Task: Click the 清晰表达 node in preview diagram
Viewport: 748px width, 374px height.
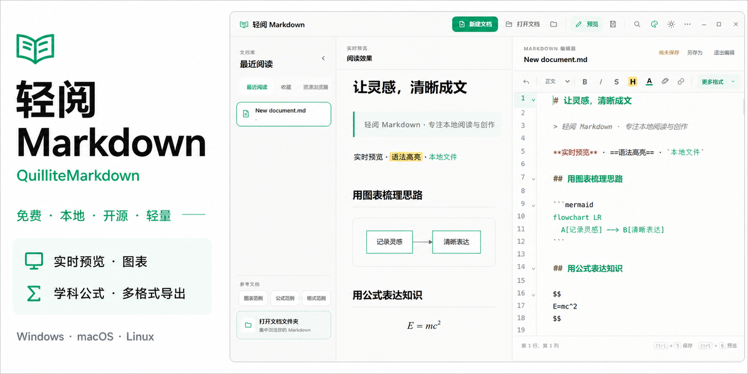Action: tap(456, 242)
